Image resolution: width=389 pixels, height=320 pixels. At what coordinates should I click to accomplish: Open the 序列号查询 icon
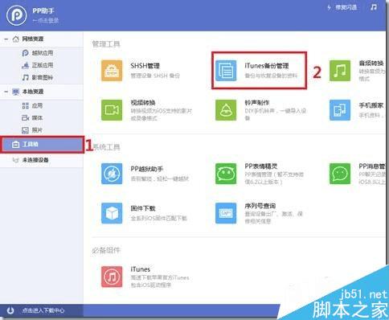[226, 213]
